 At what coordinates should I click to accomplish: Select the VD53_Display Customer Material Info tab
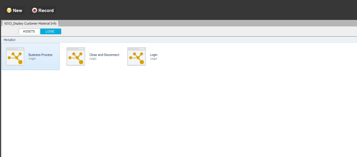click(30, 23)
